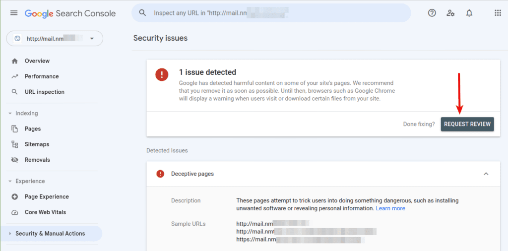The width and height of the screenshot is (508, 251).
Task: Open users and permissions settings icon
Action: pyautogui.click(x=450, y=13)
